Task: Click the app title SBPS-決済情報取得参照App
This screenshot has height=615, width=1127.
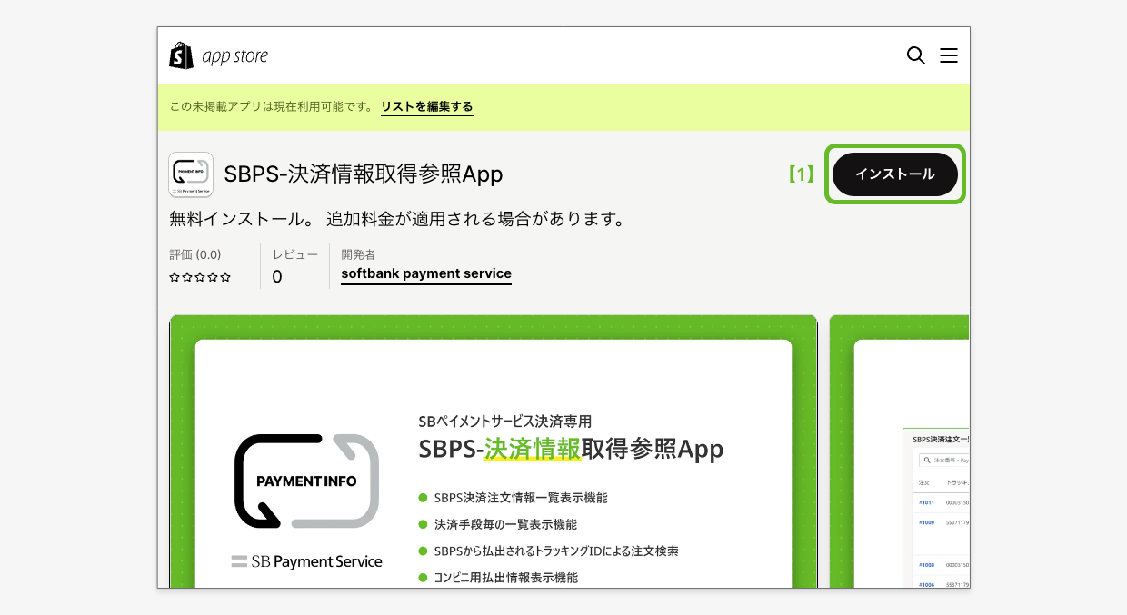Action: coord(364,174)
